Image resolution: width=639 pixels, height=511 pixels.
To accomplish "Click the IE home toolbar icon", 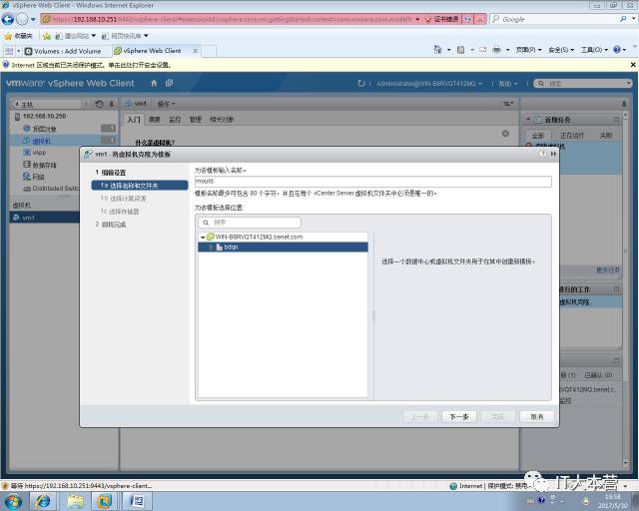I will pos(437,50).
